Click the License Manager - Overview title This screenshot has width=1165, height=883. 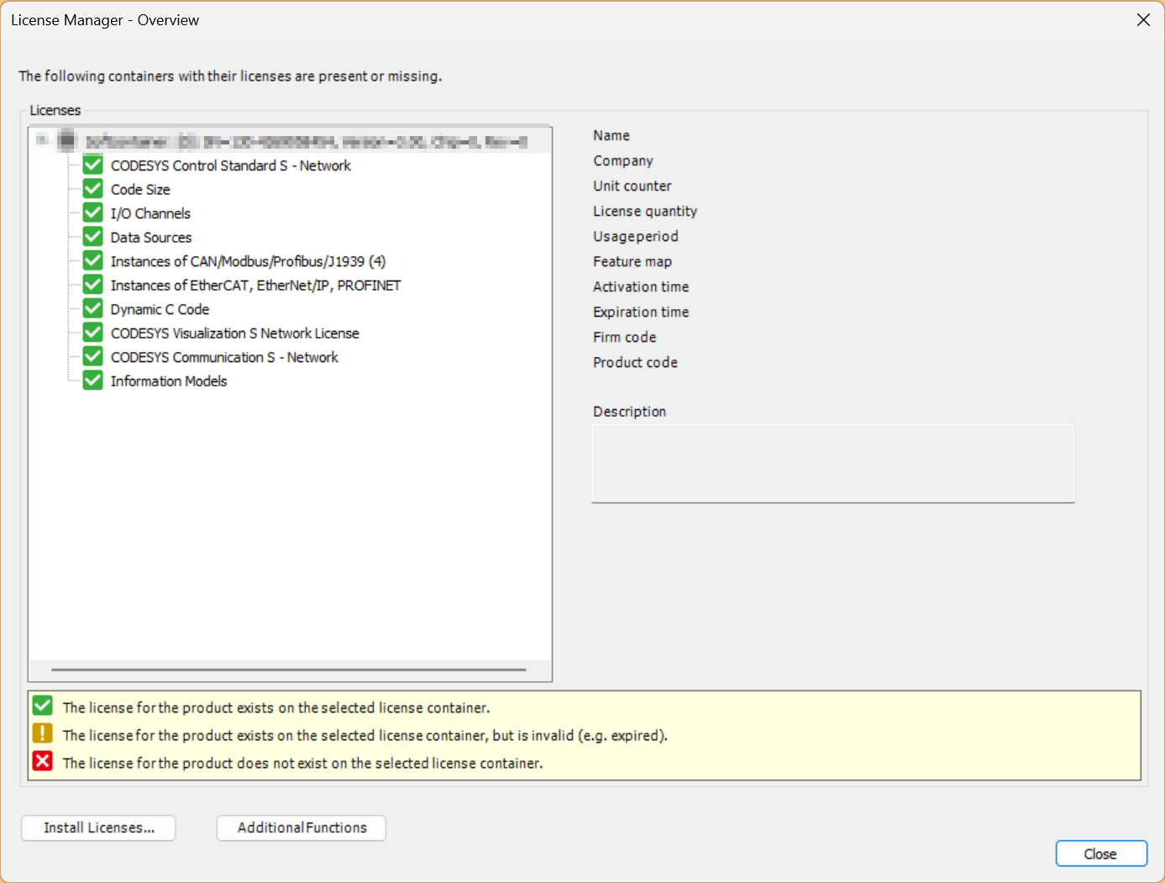(x=105, y=20)
